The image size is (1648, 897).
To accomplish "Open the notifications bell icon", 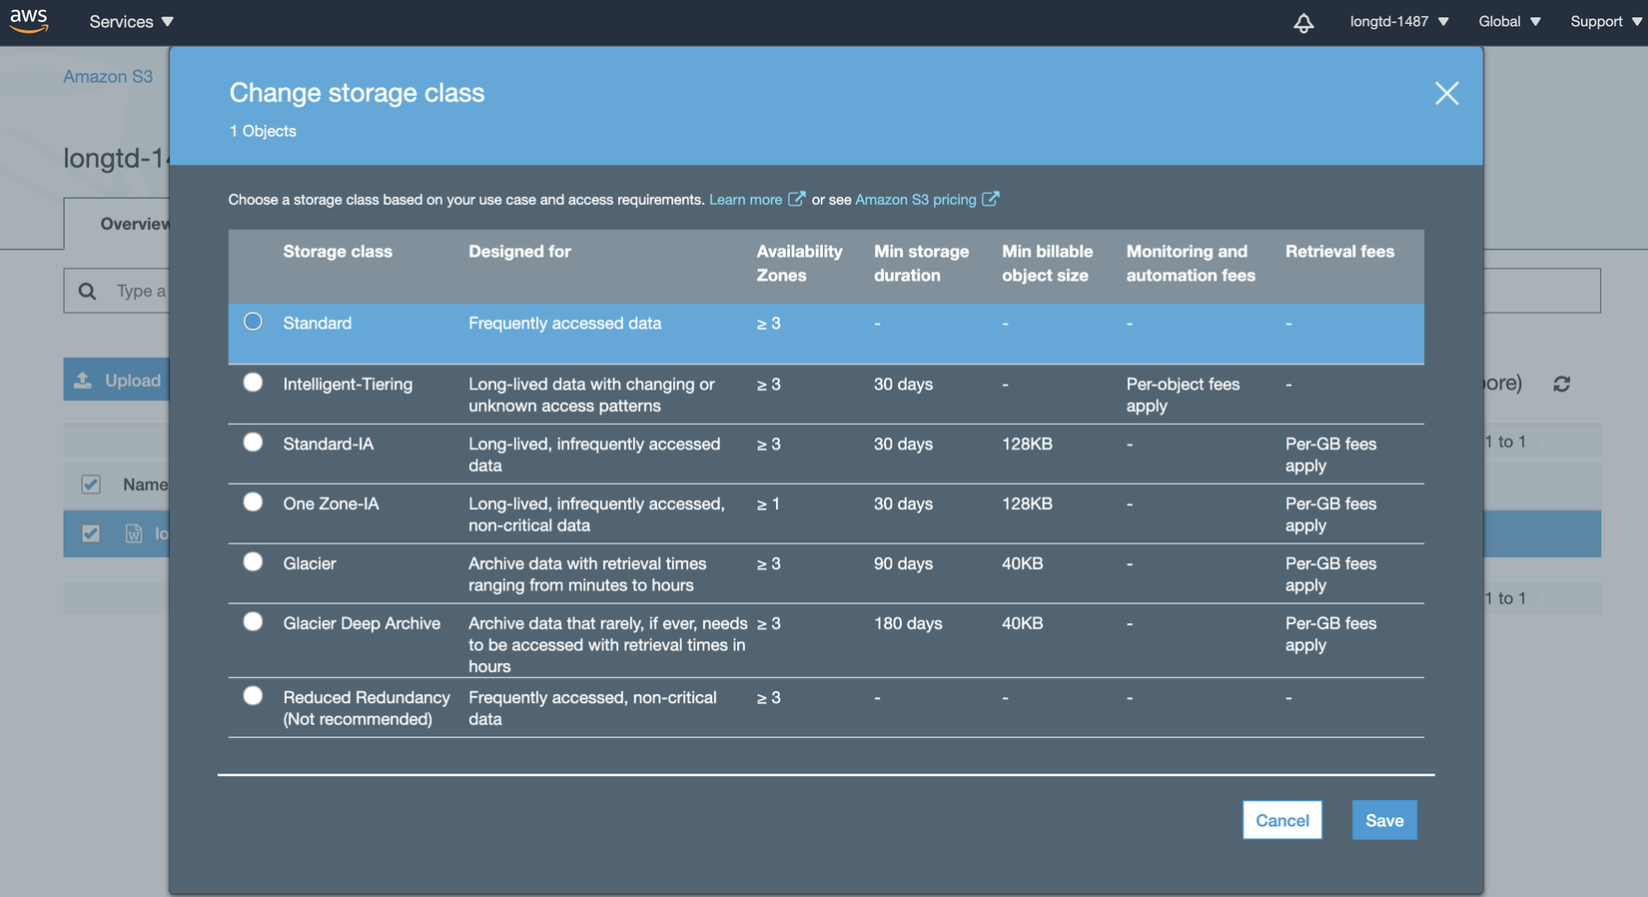I will pyautogui.click(x=1303, y=23).
